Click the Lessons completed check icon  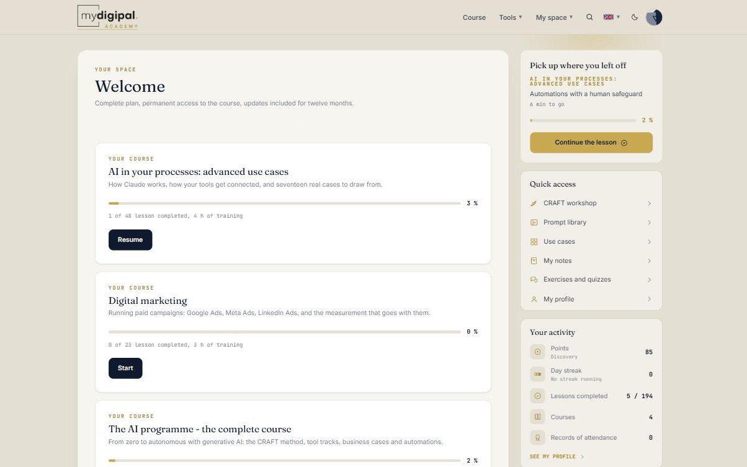point(537,396)
